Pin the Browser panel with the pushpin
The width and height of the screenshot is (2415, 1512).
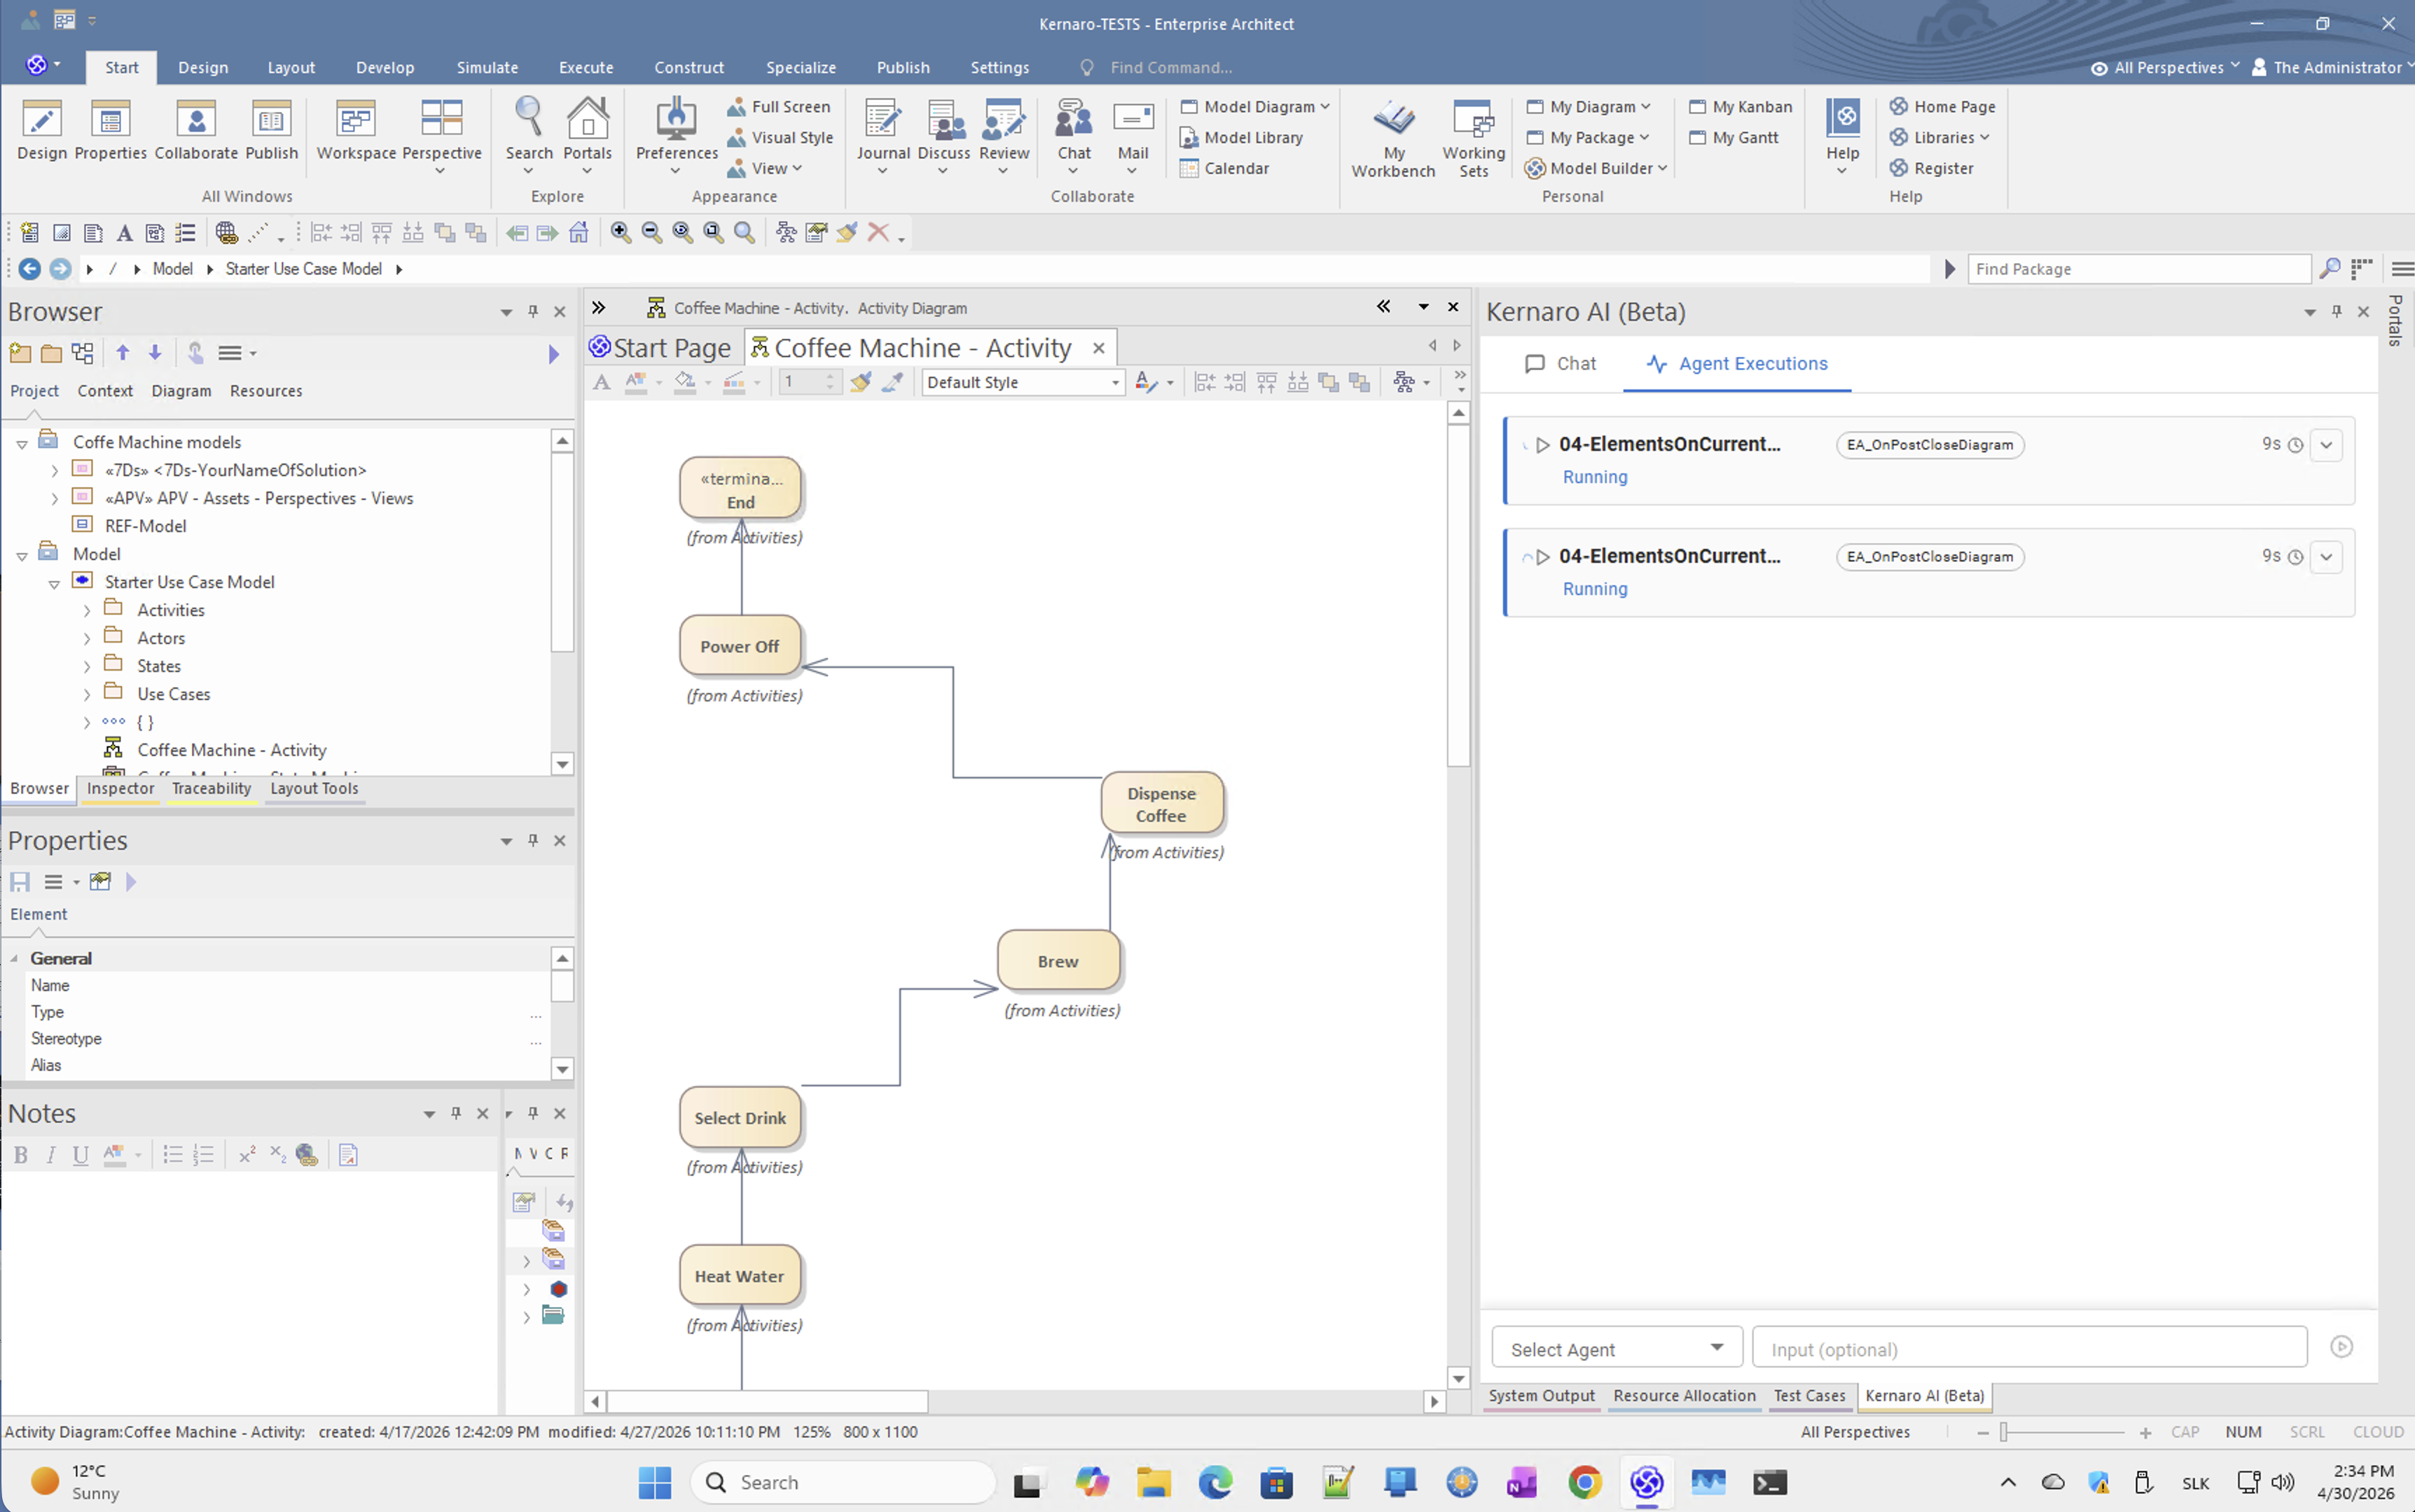(533, 312)
